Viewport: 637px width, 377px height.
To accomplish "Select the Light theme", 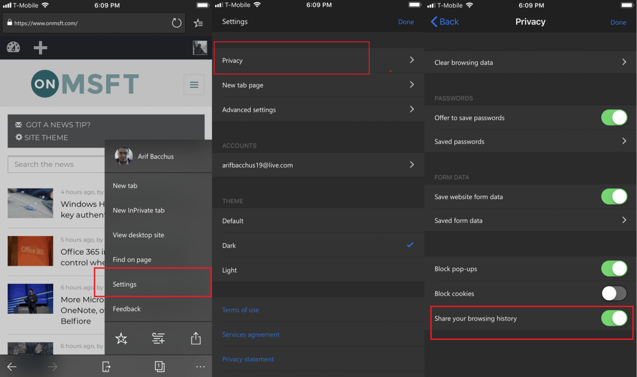I will 318,270.
